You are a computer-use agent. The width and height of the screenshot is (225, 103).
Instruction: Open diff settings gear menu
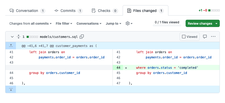[x=129, y=24]
